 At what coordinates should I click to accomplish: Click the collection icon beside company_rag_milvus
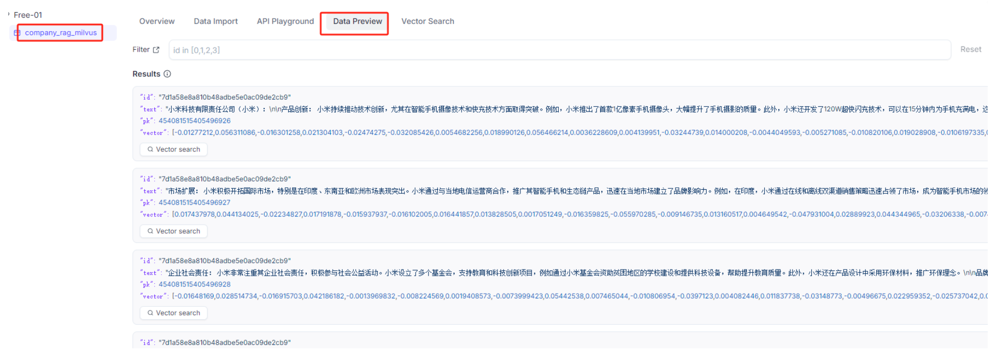click(17, 33)
